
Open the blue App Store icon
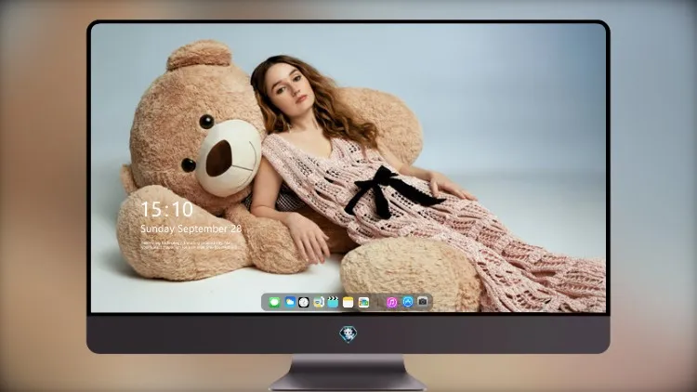pos(408,302)
